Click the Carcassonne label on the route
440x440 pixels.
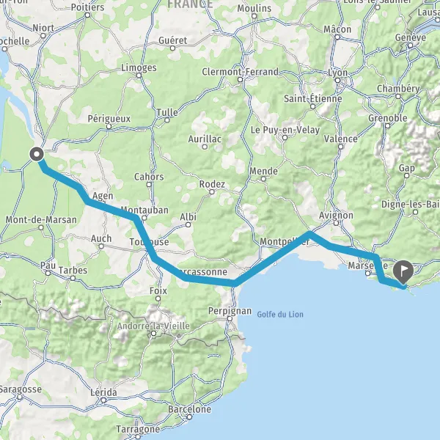pyautogui.click(x=202, y=271)
